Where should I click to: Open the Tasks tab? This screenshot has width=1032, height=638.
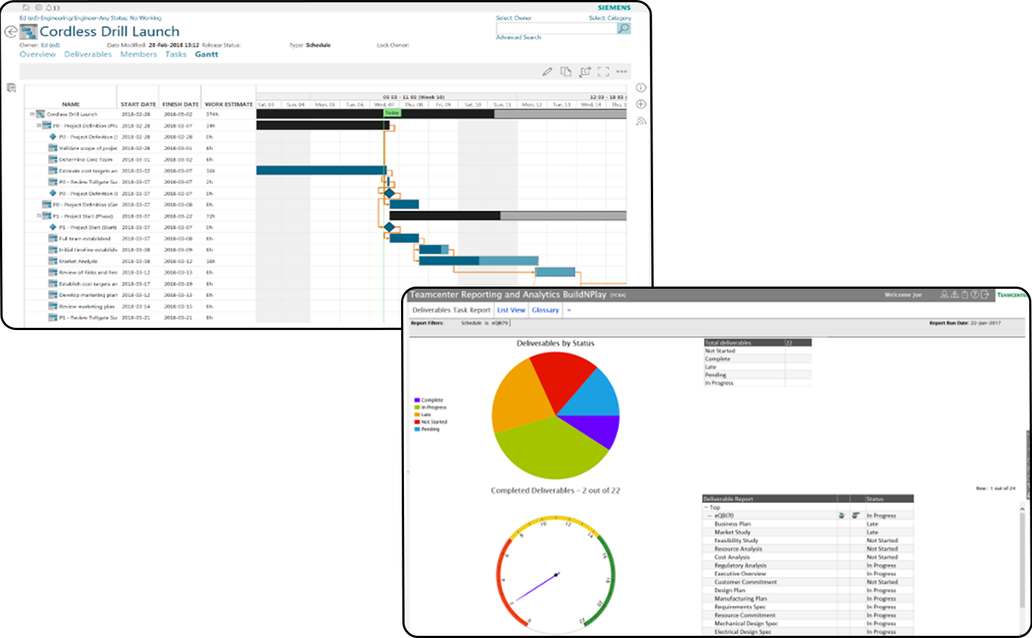[175, 55]
